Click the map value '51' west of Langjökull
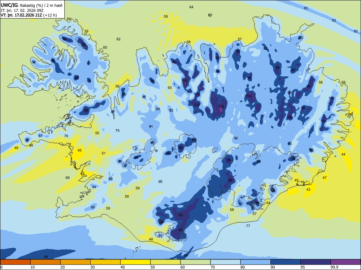 [x=104, y=153]
